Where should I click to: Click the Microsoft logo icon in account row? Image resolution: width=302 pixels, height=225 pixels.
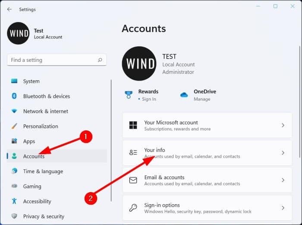(x=133, y=125)
